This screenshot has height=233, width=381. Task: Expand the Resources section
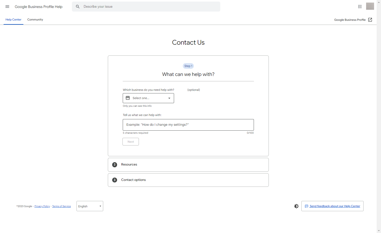(188, 165)
